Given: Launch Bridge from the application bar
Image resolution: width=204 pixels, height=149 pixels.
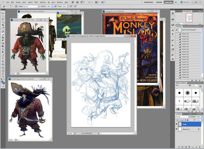Looking at the screenshot, I should (73, 2).
